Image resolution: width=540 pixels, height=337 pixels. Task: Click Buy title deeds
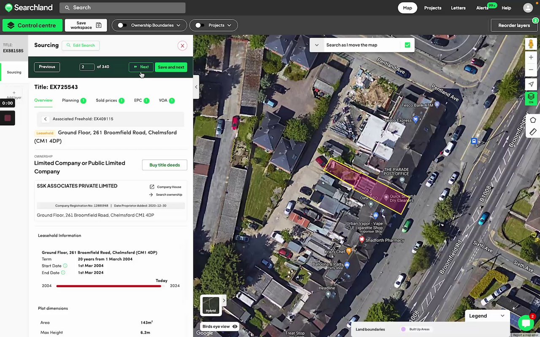[165, 165]
